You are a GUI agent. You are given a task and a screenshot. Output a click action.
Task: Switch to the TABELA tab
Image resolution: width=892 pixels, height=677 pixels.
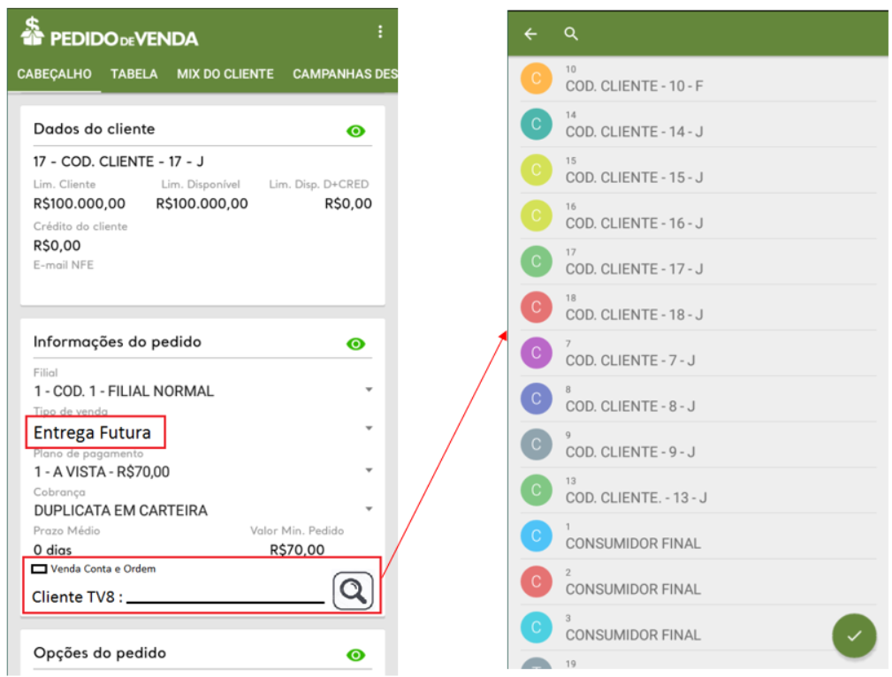coord(133,74)
